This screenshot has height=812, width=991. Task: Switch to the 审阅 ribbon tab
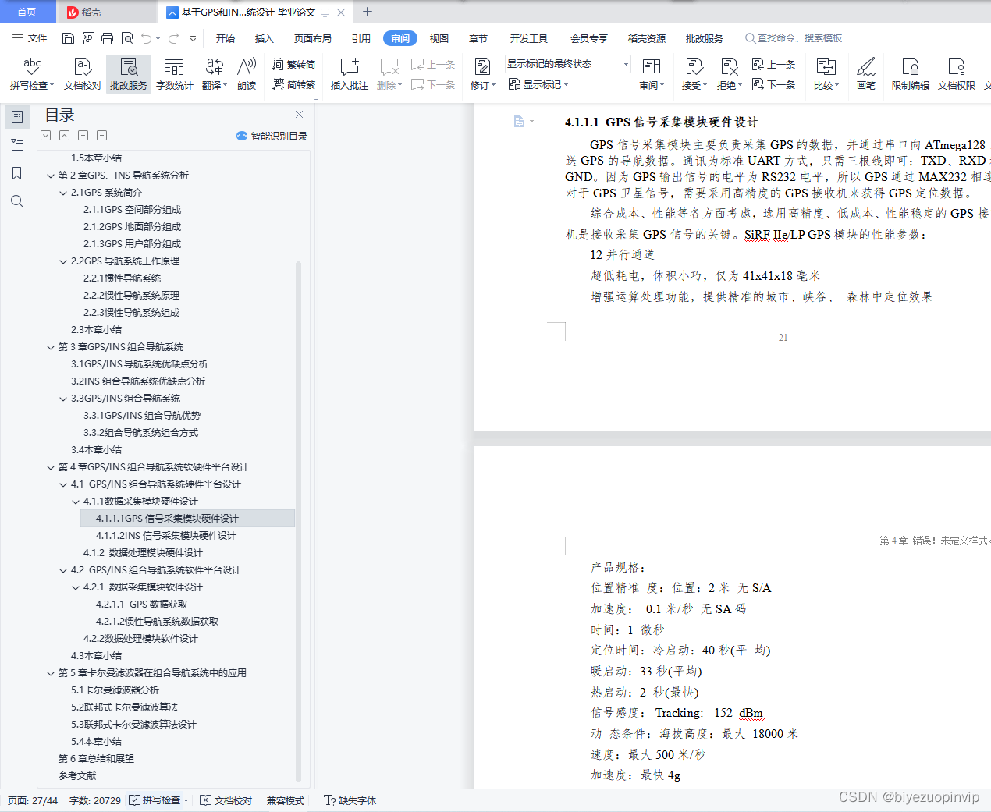pyautogui.click(x=400, y=37)
